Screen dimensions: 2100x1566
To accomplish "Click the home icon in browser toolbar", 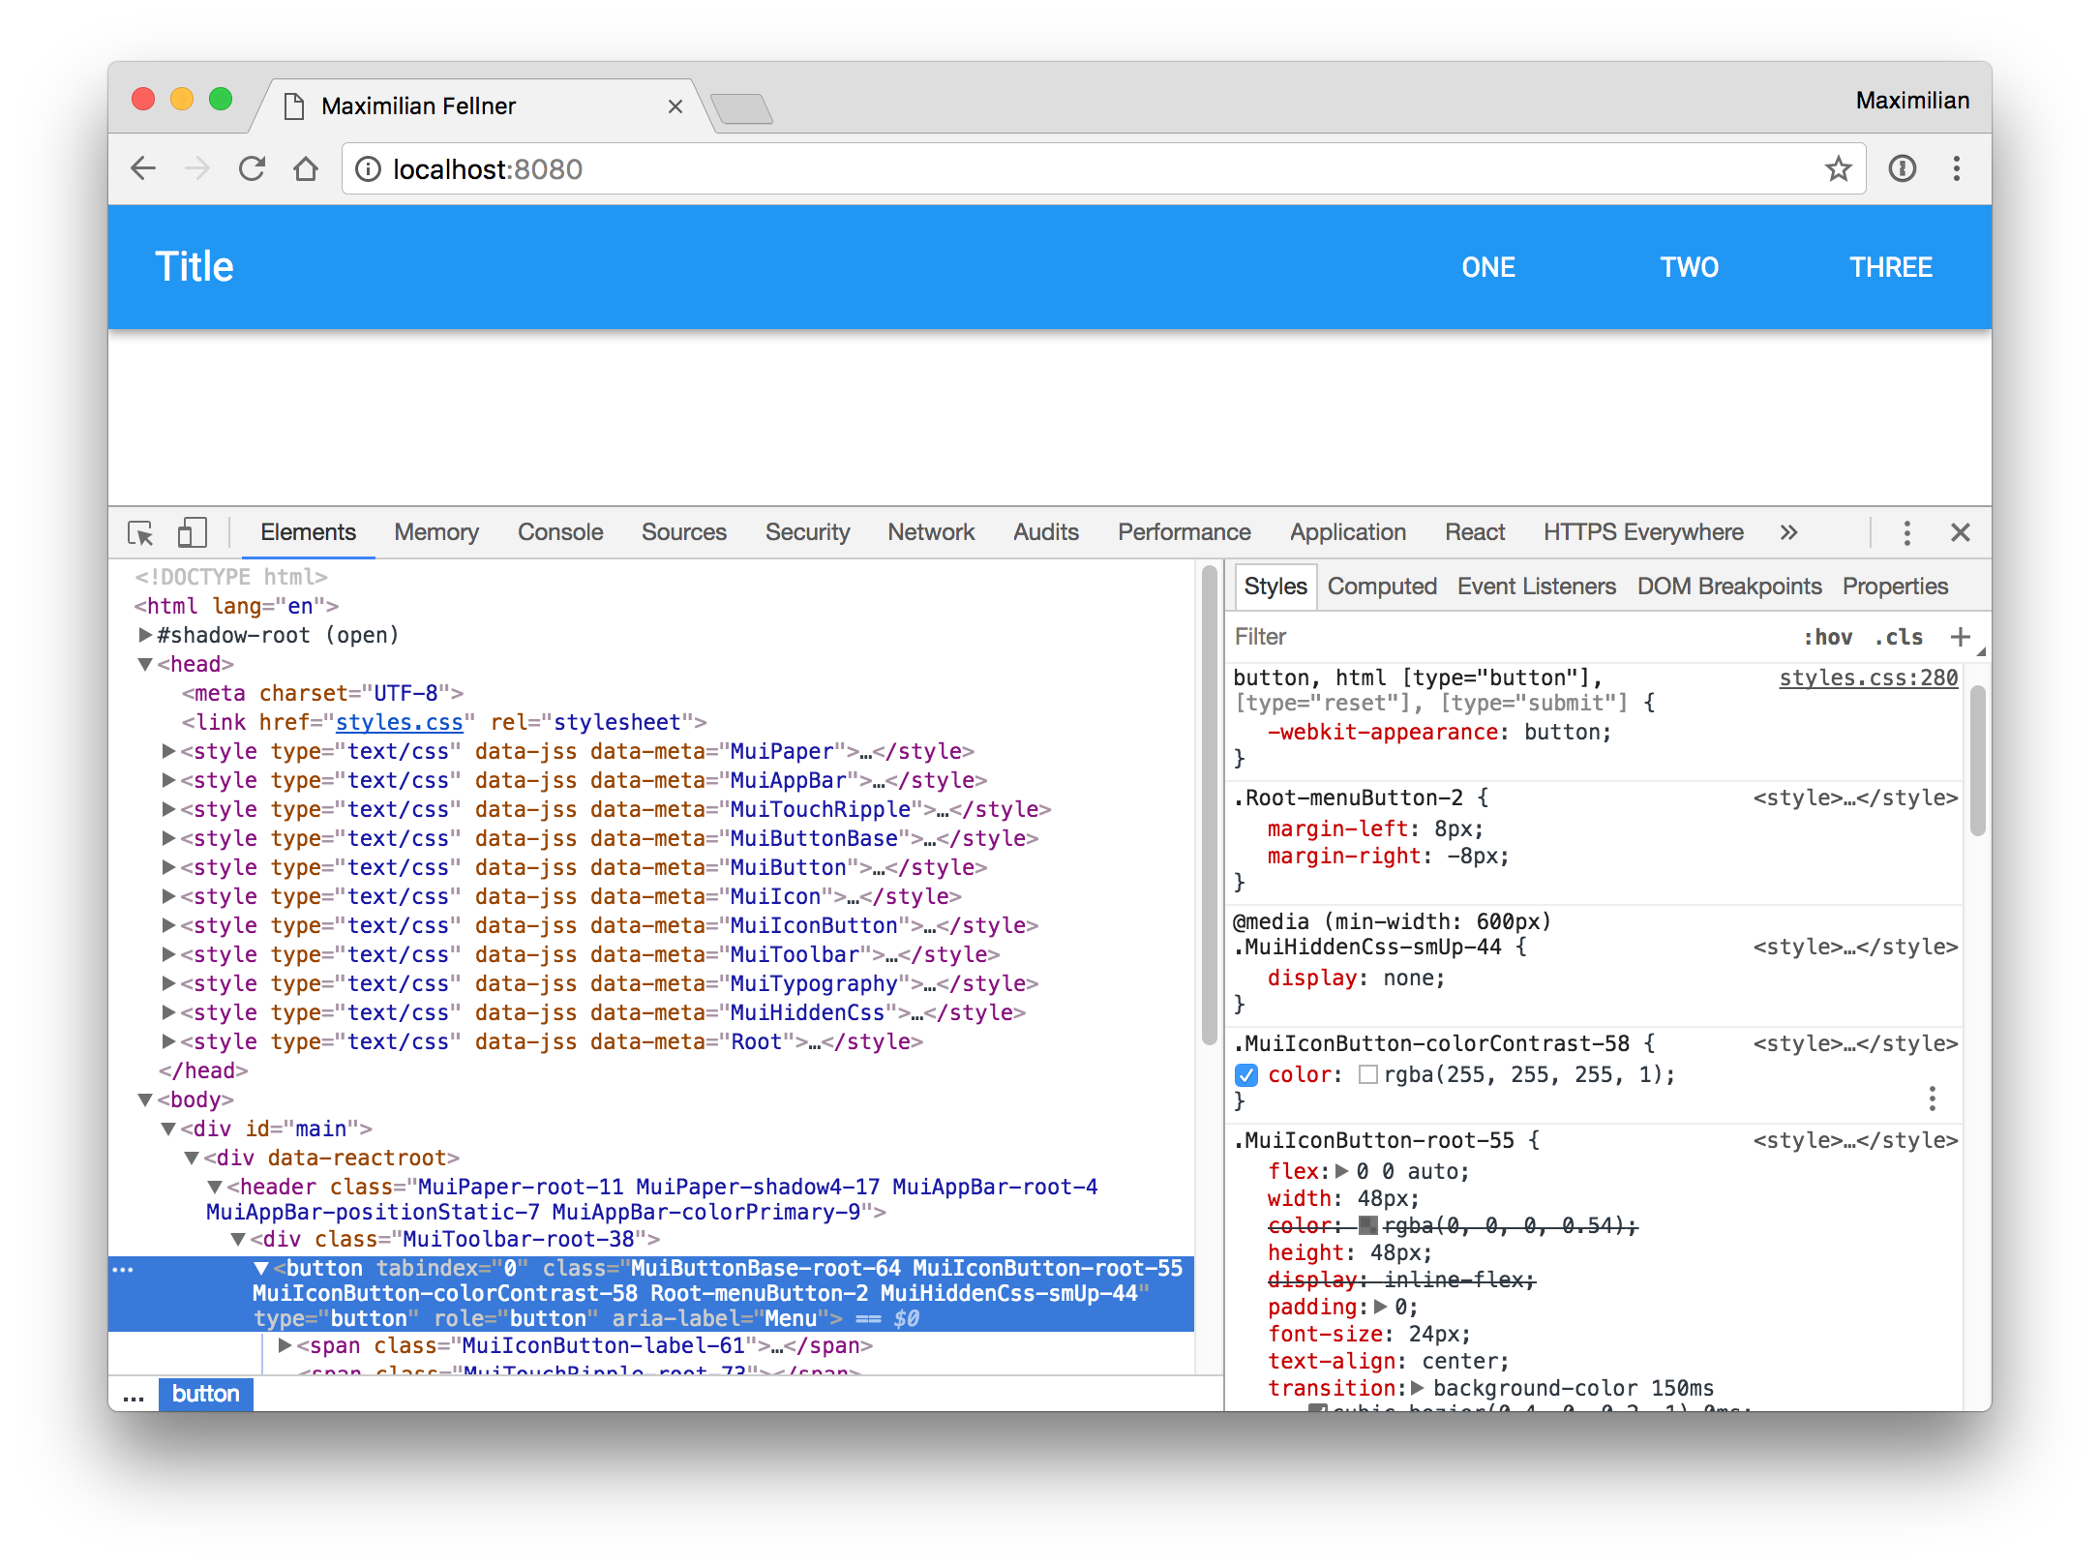I will pyautogui.click(x=307, y=168).
